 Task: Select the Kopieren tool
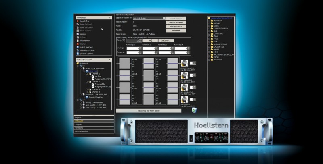82,34
